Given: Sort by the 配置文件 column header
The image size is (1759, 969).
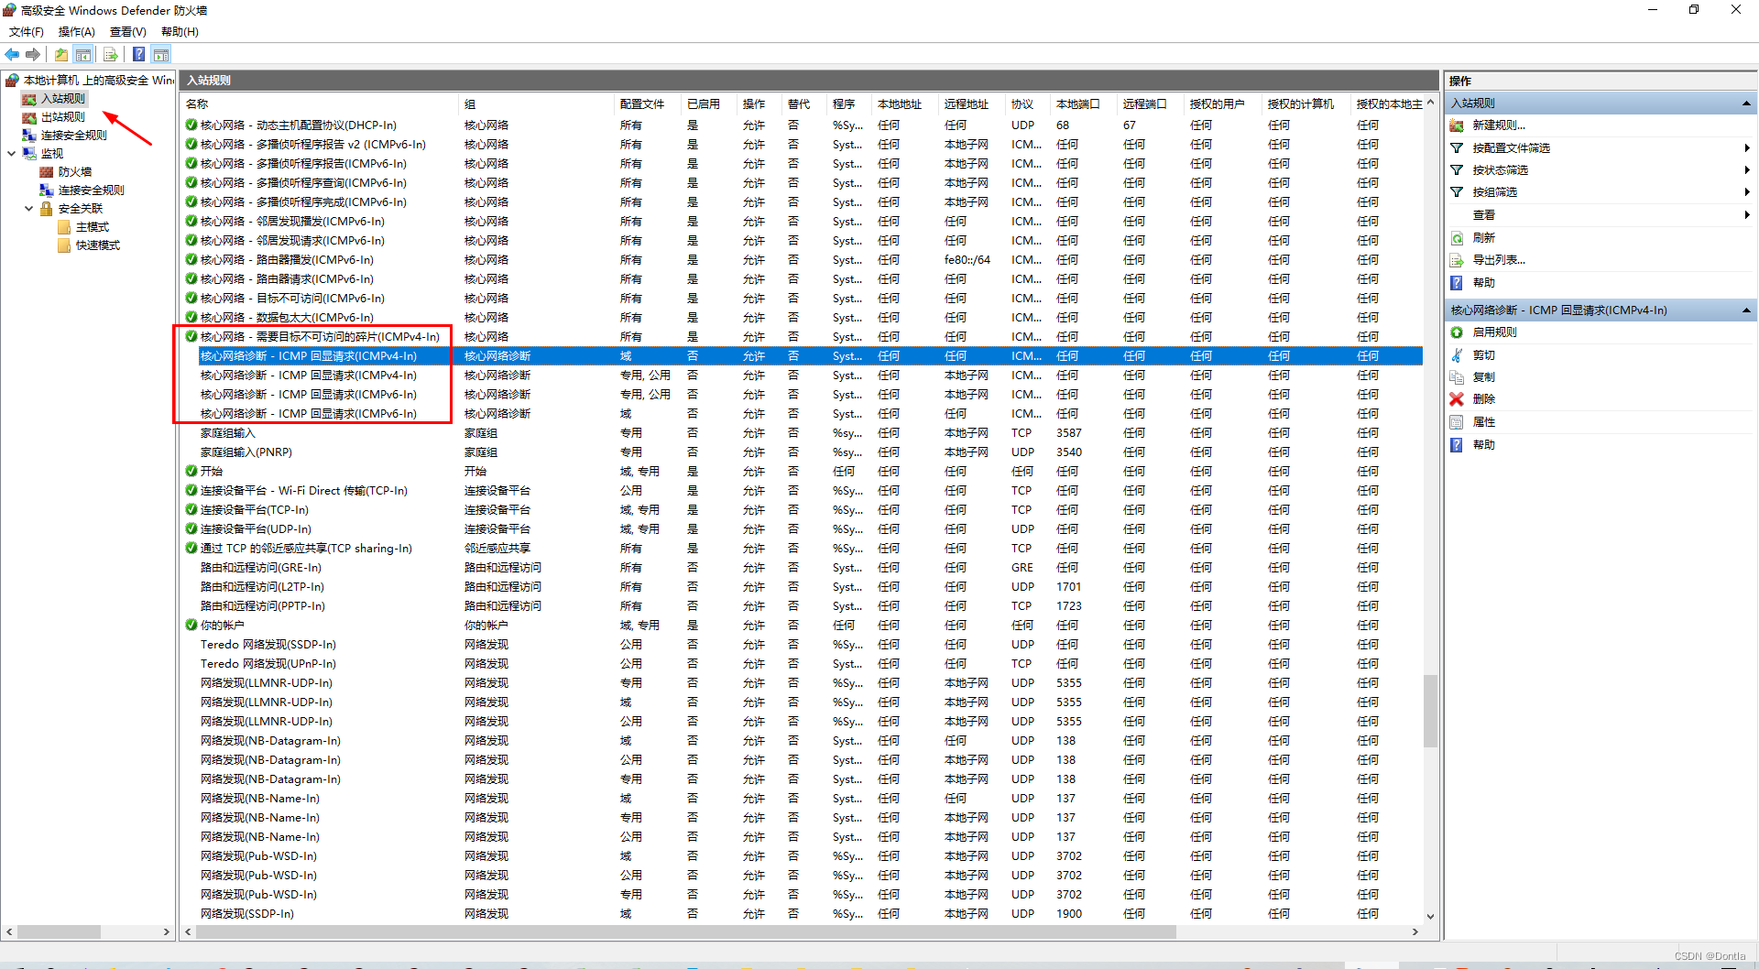Looking at the screenshot, I should coord(648,104).
